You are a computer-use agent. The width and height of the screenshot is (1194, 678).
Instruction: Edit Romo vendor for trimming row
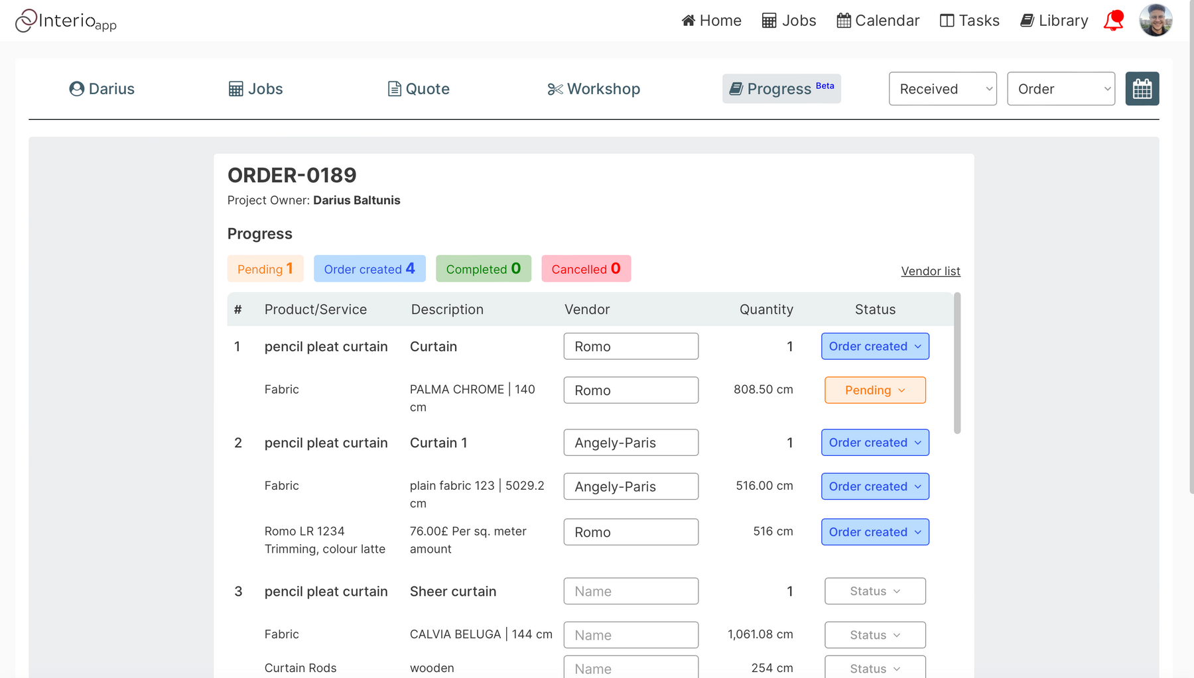coord(631,532)
